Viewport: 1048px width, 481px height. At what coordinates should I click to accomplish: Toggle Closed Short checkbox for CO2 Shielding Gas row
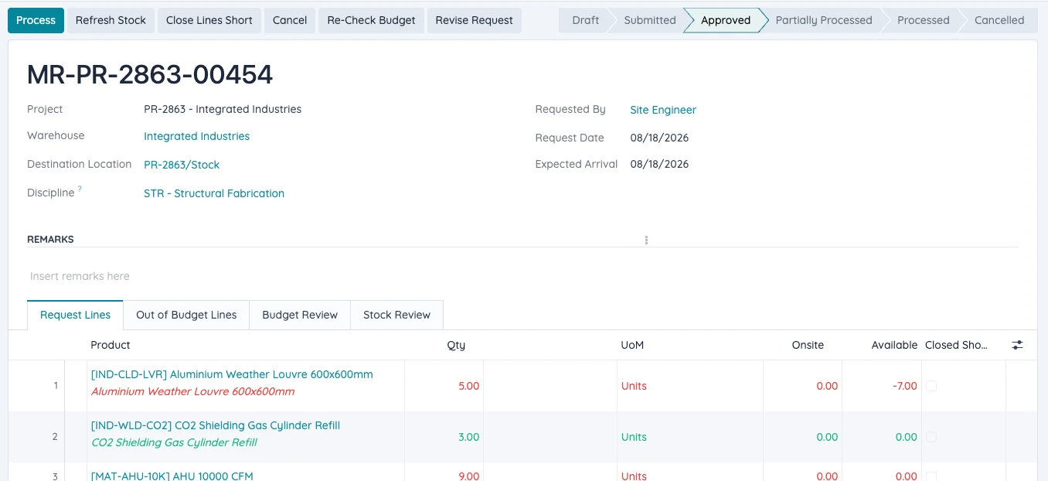[931, 437]
